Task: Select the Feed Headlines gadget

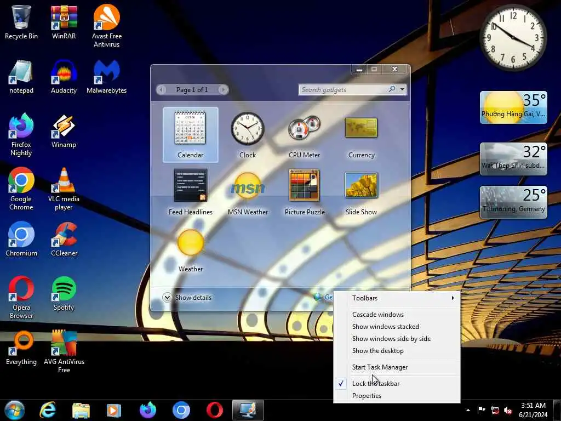Action: (x=190, y=192)
